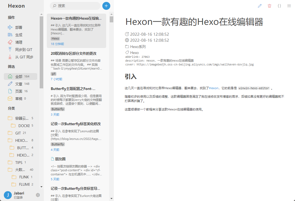Click the Hexon app logo title
The width and height of the screenshot is (295, 201).
pos(16,6)
